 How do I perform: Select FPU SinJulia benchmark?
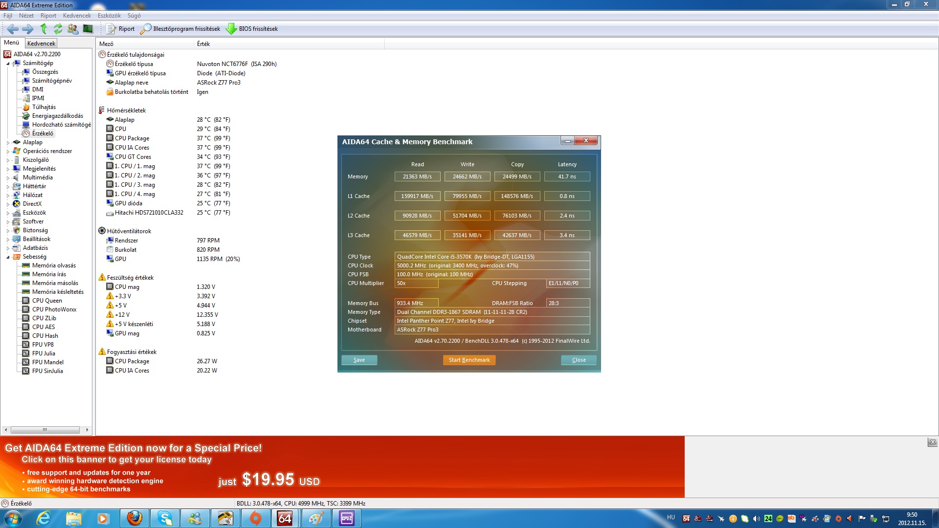[x=47, y=371]
